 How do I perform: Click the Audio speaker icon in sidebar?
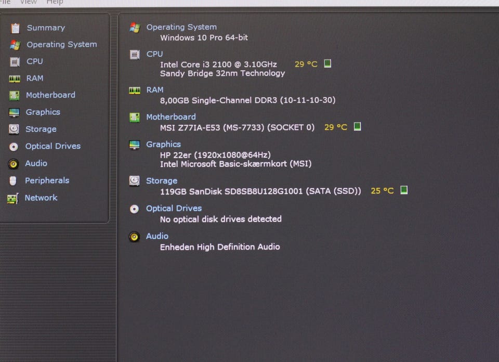(x=14, y=164)
